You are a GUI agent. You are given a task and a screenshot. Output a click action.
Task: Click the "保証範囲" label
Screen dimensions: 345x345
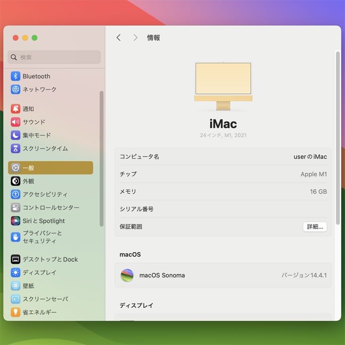click(x=131, y=227)
